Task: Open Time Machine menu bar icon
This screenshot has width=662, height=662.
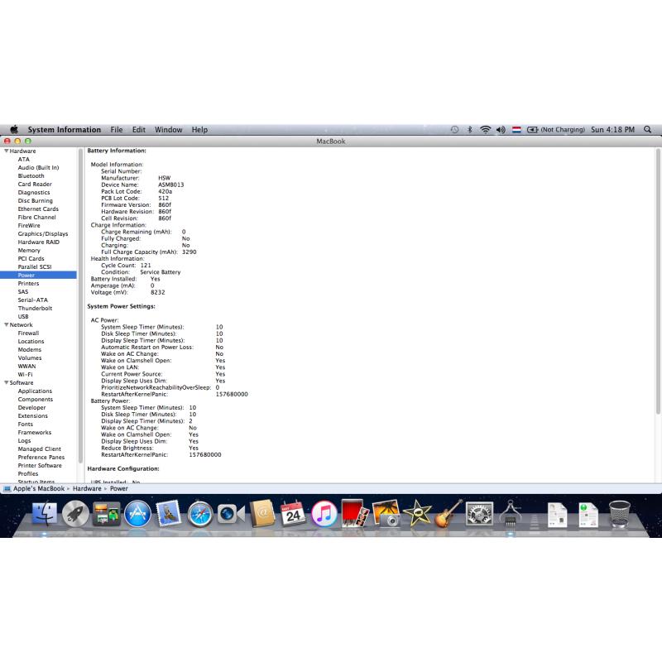Action: (454, 130)
